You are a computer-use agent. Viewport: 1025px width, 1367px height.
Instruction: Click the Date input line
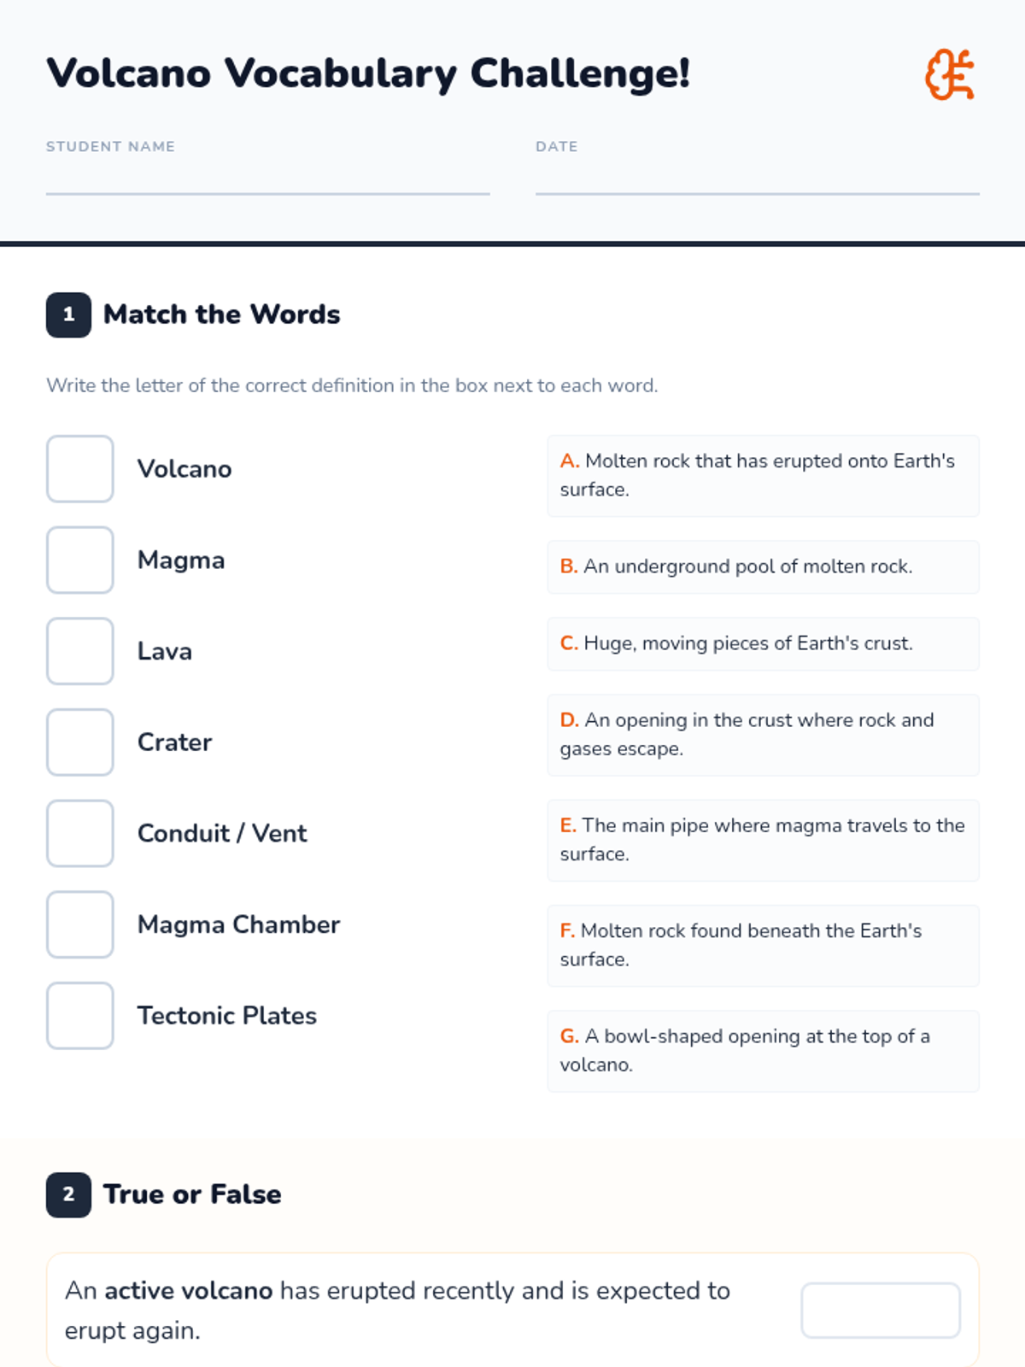coord(757,180)
